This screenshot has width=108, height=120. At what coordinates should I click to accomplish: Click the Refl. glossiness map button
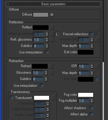click(x=52, y=40)
